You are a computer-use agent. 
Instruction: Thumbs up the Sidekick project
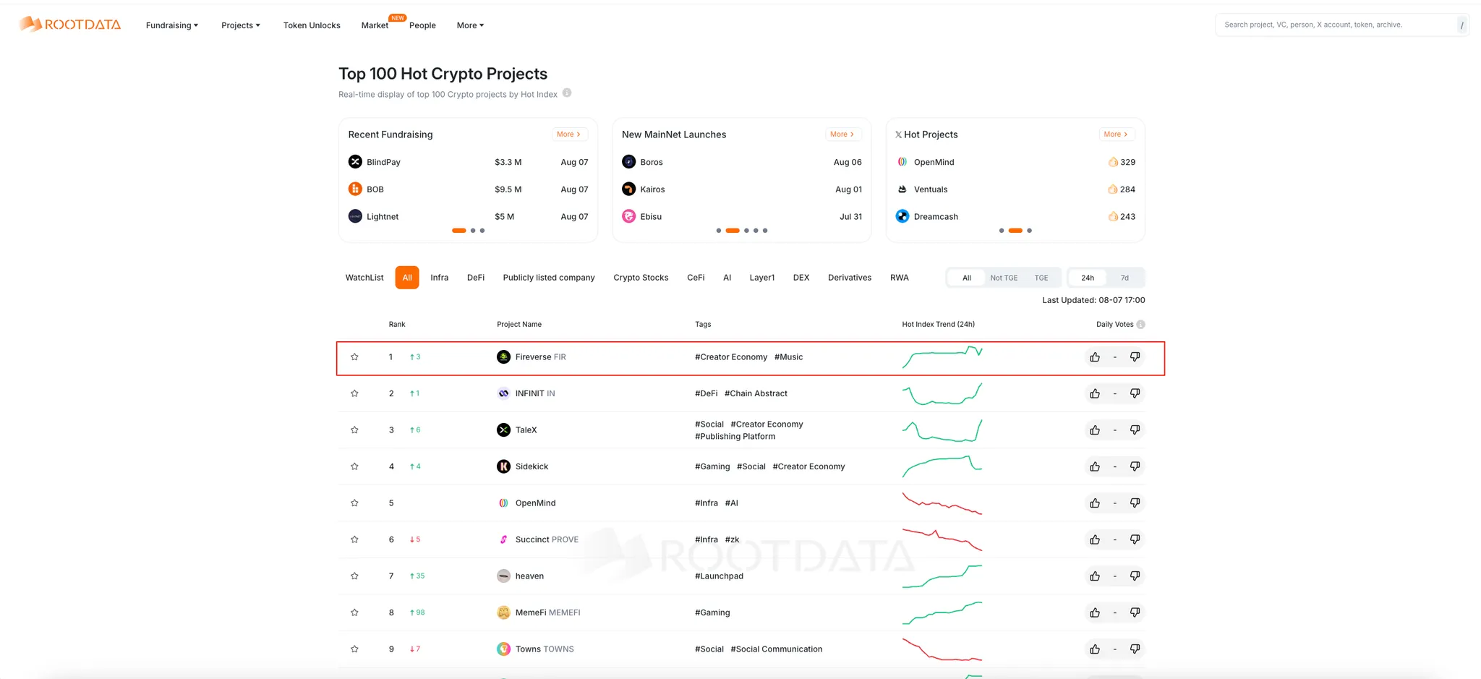click(1095, 466)
